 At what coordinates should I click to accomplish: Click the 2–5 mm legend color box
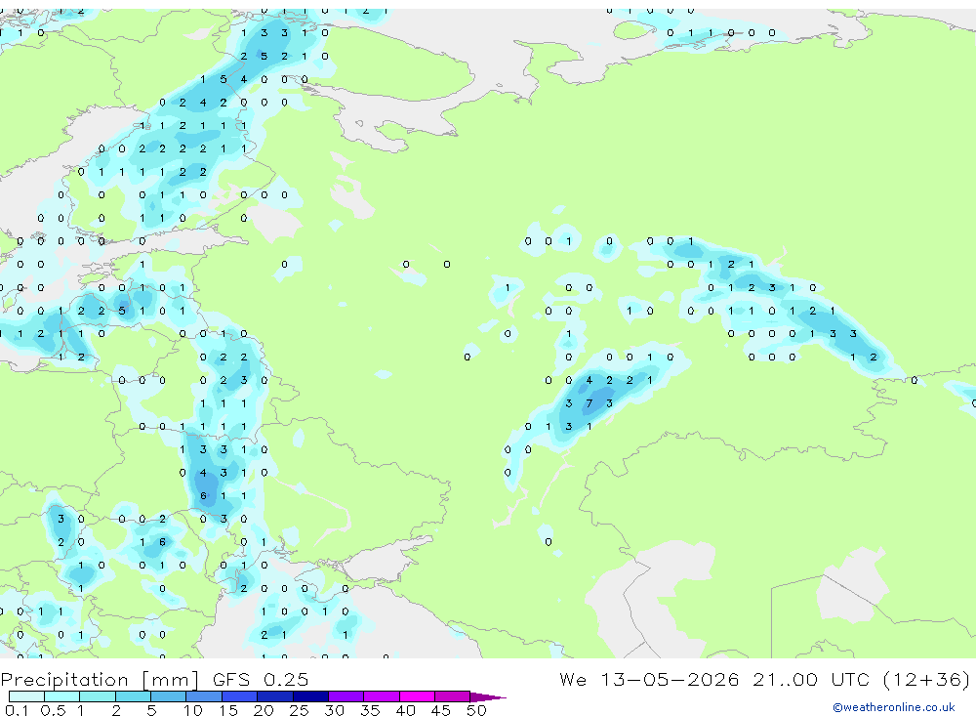(x=133, y=696)
